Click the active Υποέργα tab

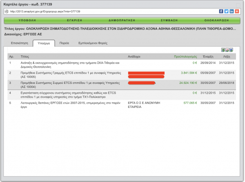[44, 42]
